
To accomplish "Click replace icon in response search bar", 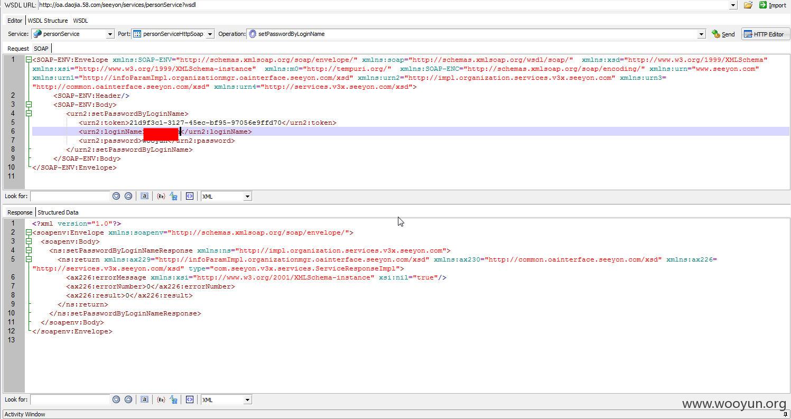I will [x=174, y=399].
